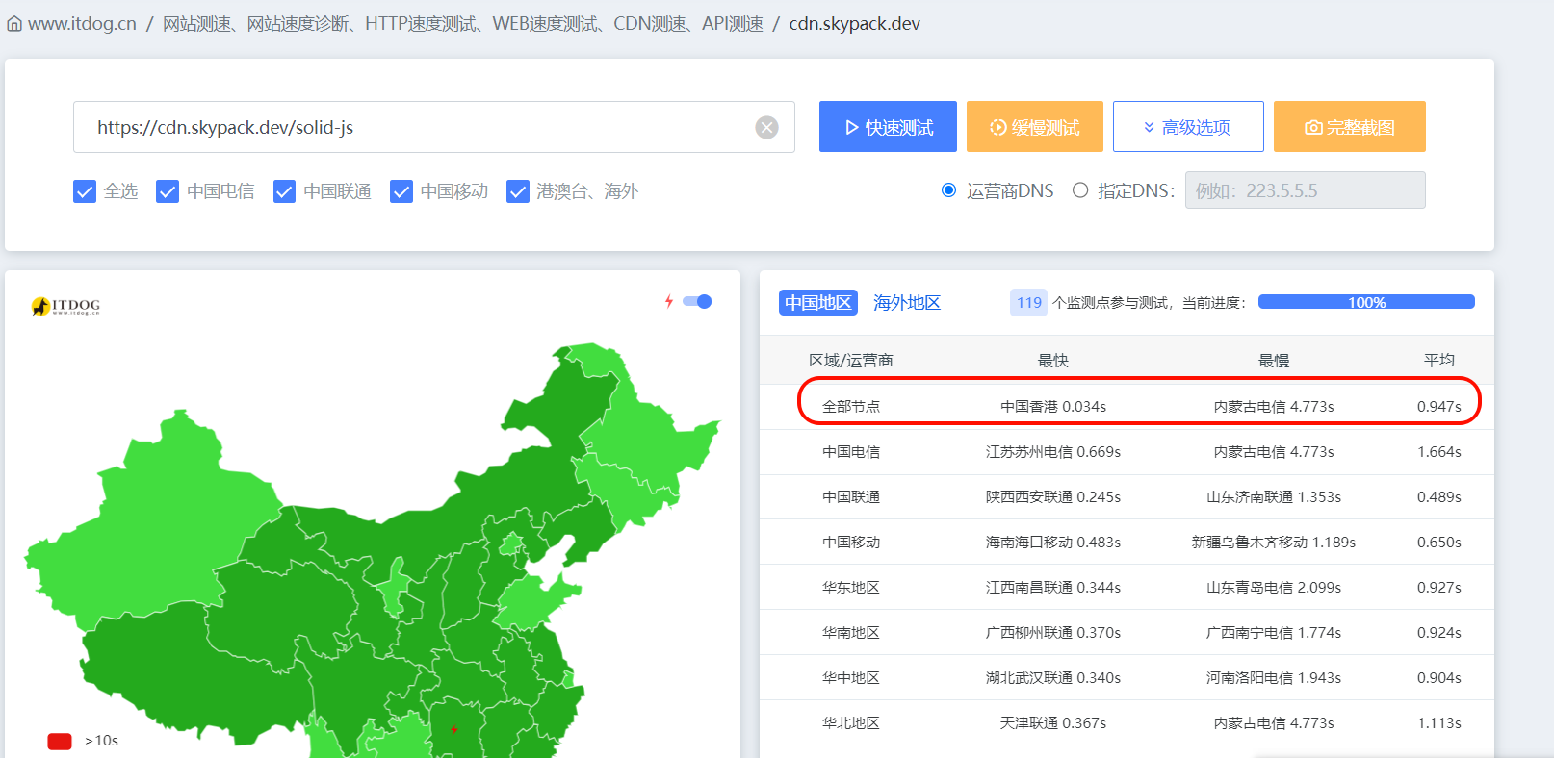Click the home icon beside www.itdog.cn
Viewport: 1554px width, 758px height.
pos(14,24)
